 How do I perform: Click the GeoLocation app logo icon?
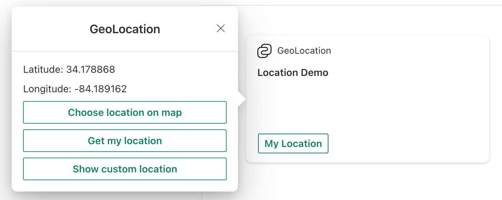point(264,51)
